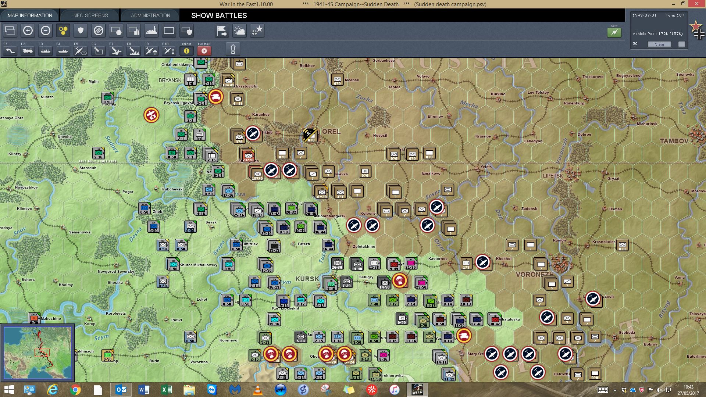Click the cross and star sides icon

tap(257, 31)
